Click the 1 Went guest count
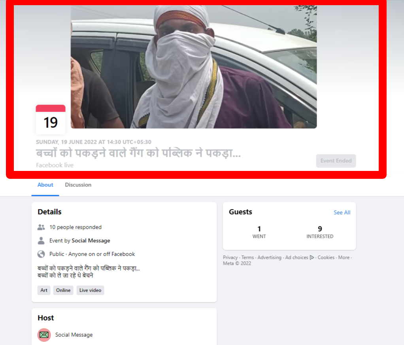The height and width of the screenshot is (345, 404). (259, 232)
